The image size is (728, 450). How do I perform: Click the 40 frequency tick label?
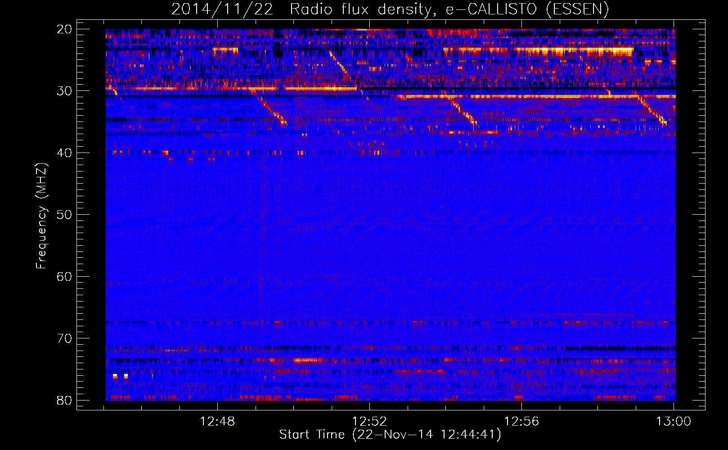(64, 153)
